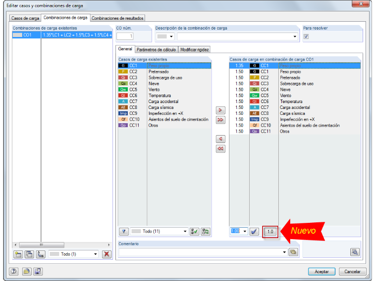
Task: Click the Cancelar button
Action: (x=352, y=272)
